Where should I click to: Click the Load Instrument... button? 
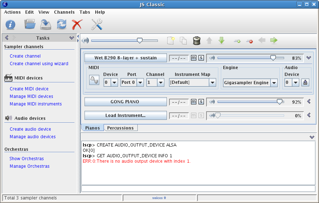[126, 116]
